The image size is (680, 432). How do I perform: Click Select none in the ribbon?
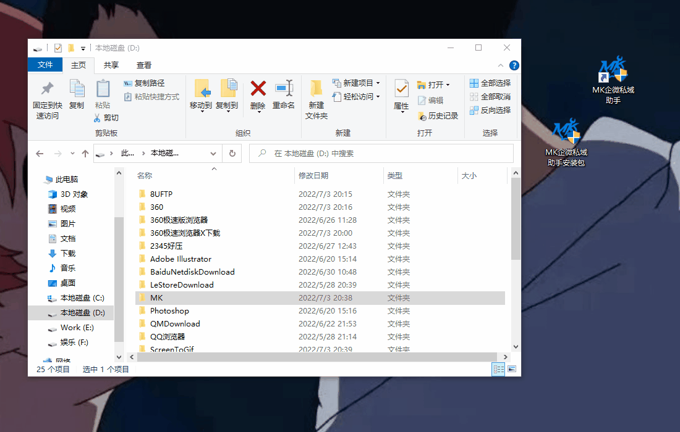490,96
